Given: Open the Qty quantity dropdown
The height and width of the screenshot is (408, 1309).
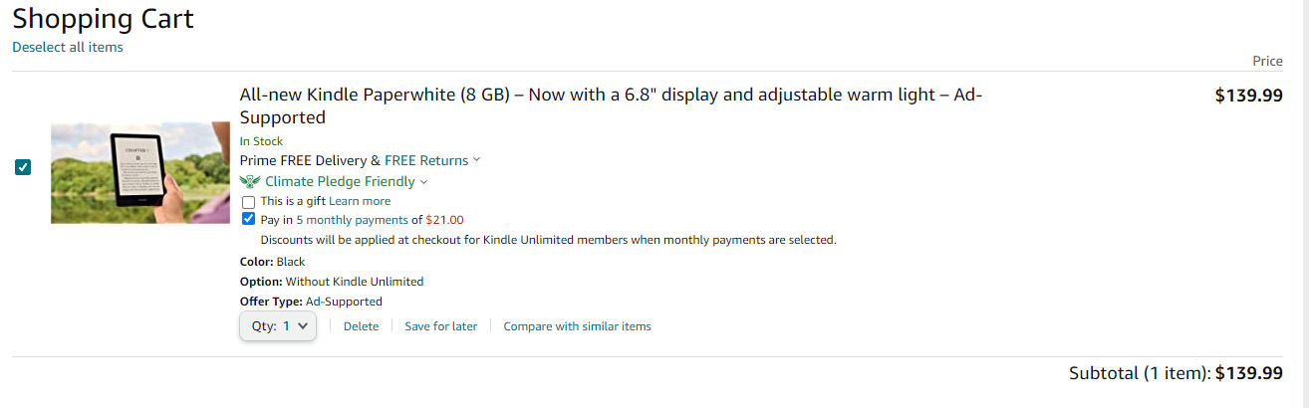Looking at the screenshot, I should coord(278,325).
